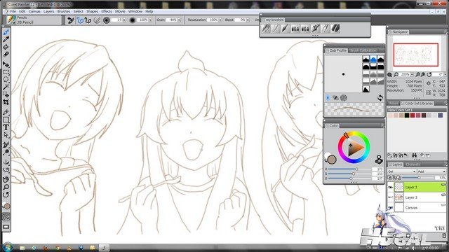449x252 pixels.
Task: Open the brush size slider dropdown
Action: click(x=124, y=20)
